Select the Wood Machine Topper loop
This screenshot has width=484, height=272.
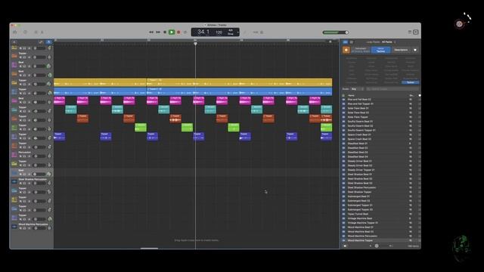[x=360, y=240]
